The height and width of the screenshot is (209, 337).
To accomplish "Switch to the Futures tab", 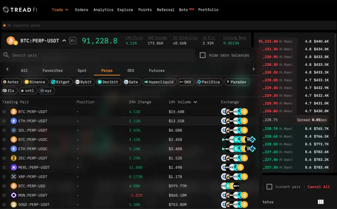I will coord(157,70).
